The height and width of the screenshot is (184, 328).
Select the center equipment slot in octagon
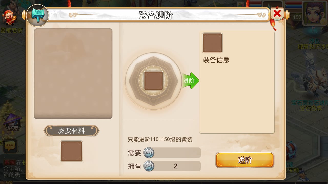click(x=153, y=81)
